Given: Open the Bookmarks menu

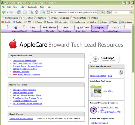Looking at the screenshot, I should (33, 7).
